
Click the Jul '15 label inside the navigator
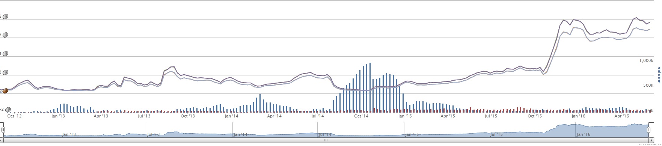click(496, 134)
